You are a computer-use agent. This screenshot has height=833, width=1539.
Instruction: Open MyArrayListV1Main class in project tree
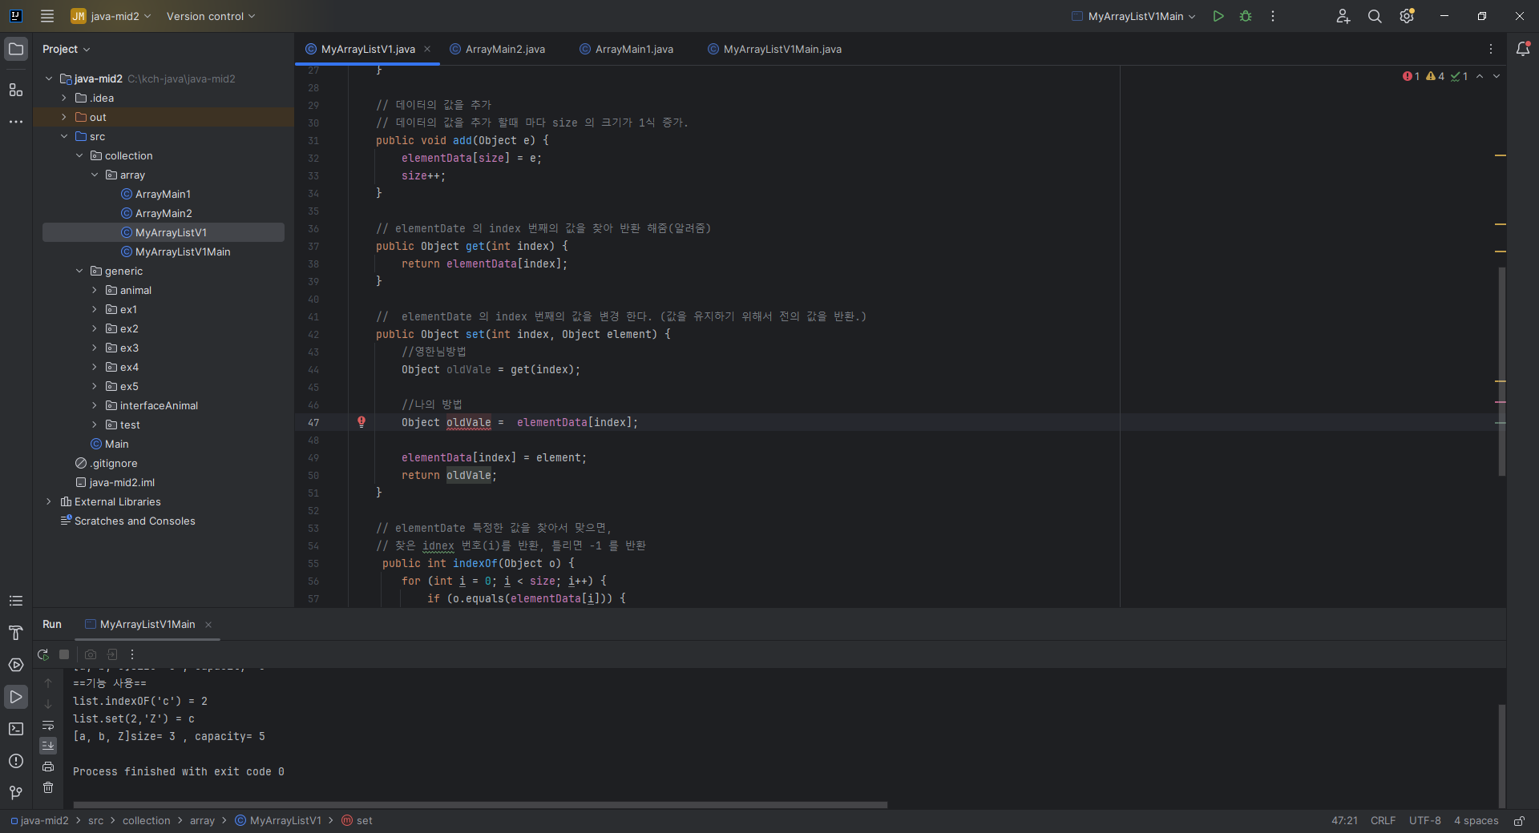(x=183, y=252)
